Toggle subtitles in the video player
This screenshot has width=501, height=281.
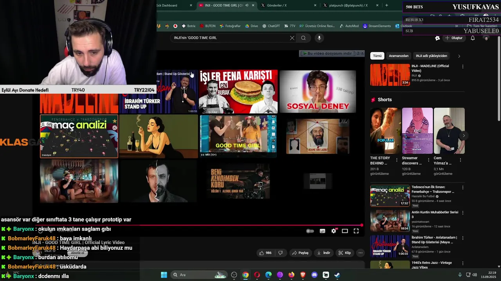[323, 231]
